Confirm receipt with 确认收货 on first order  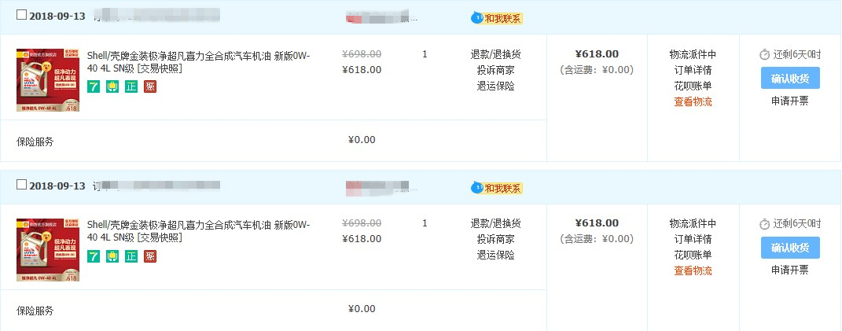click(790, 78)
